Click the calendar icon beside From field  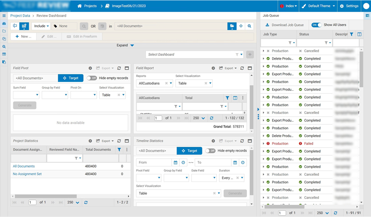pyautogui.click(x=175, y=163)
